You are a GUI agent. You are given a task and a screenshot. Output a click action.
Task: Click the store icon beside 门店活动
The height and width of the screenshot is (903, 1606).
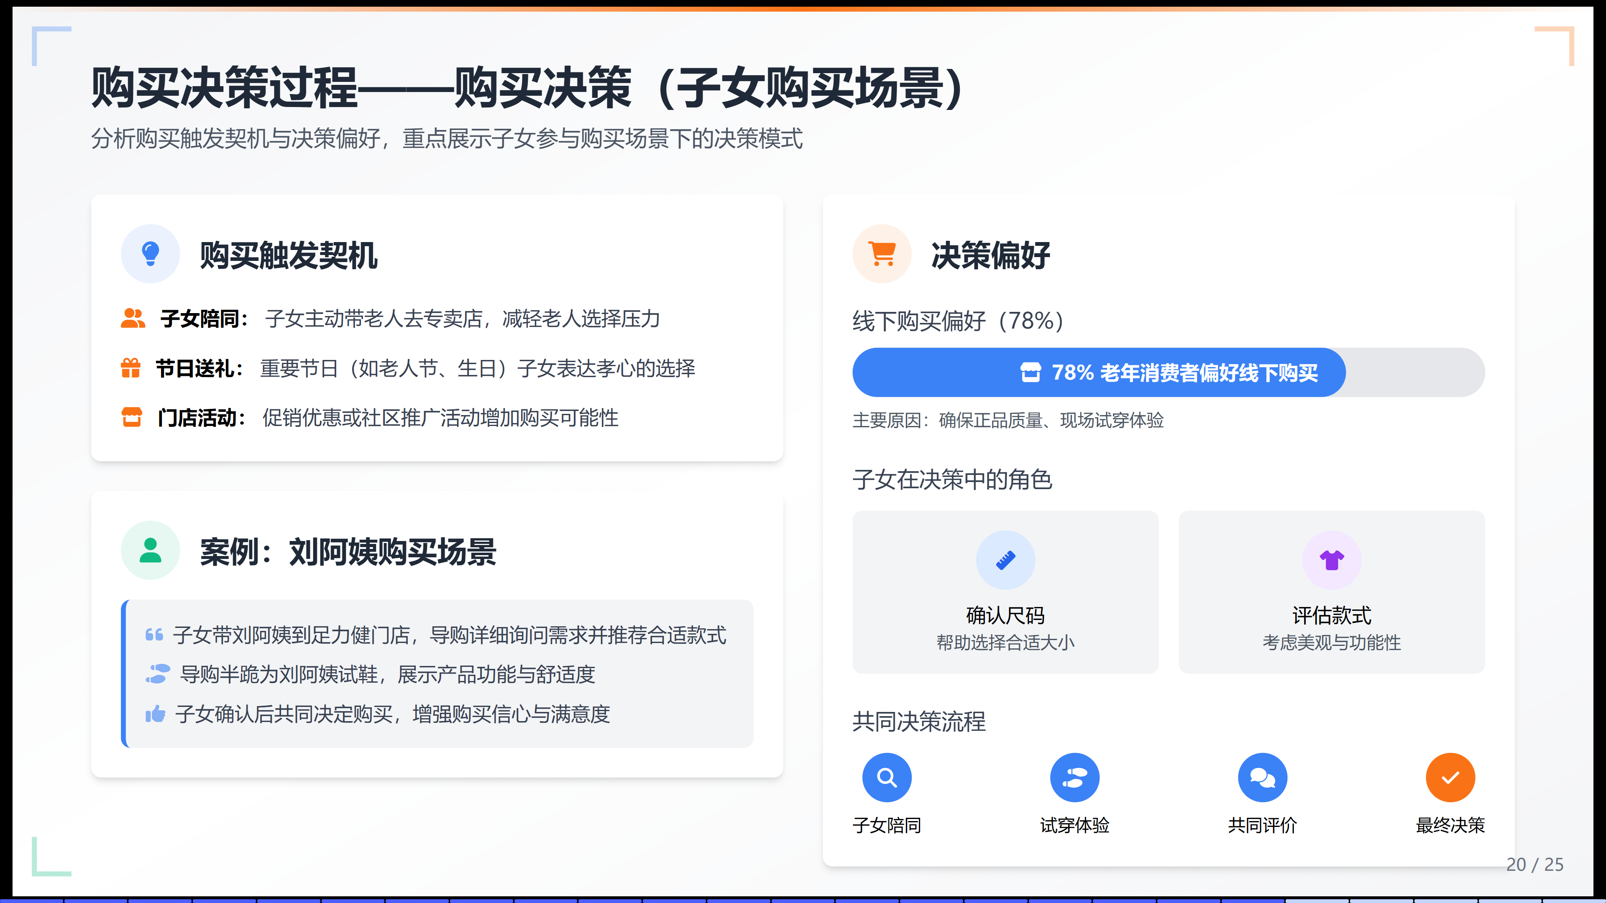(132, 417)
